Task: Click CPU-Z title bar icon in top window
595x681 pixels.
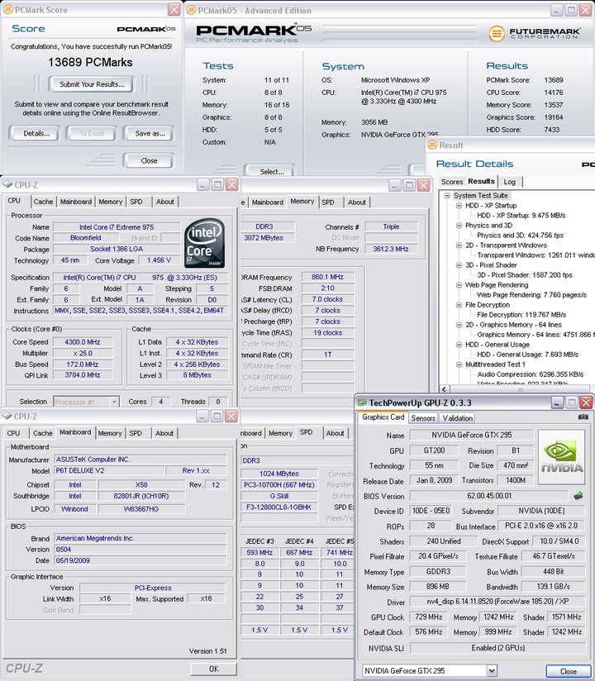Action: [7, 185]
